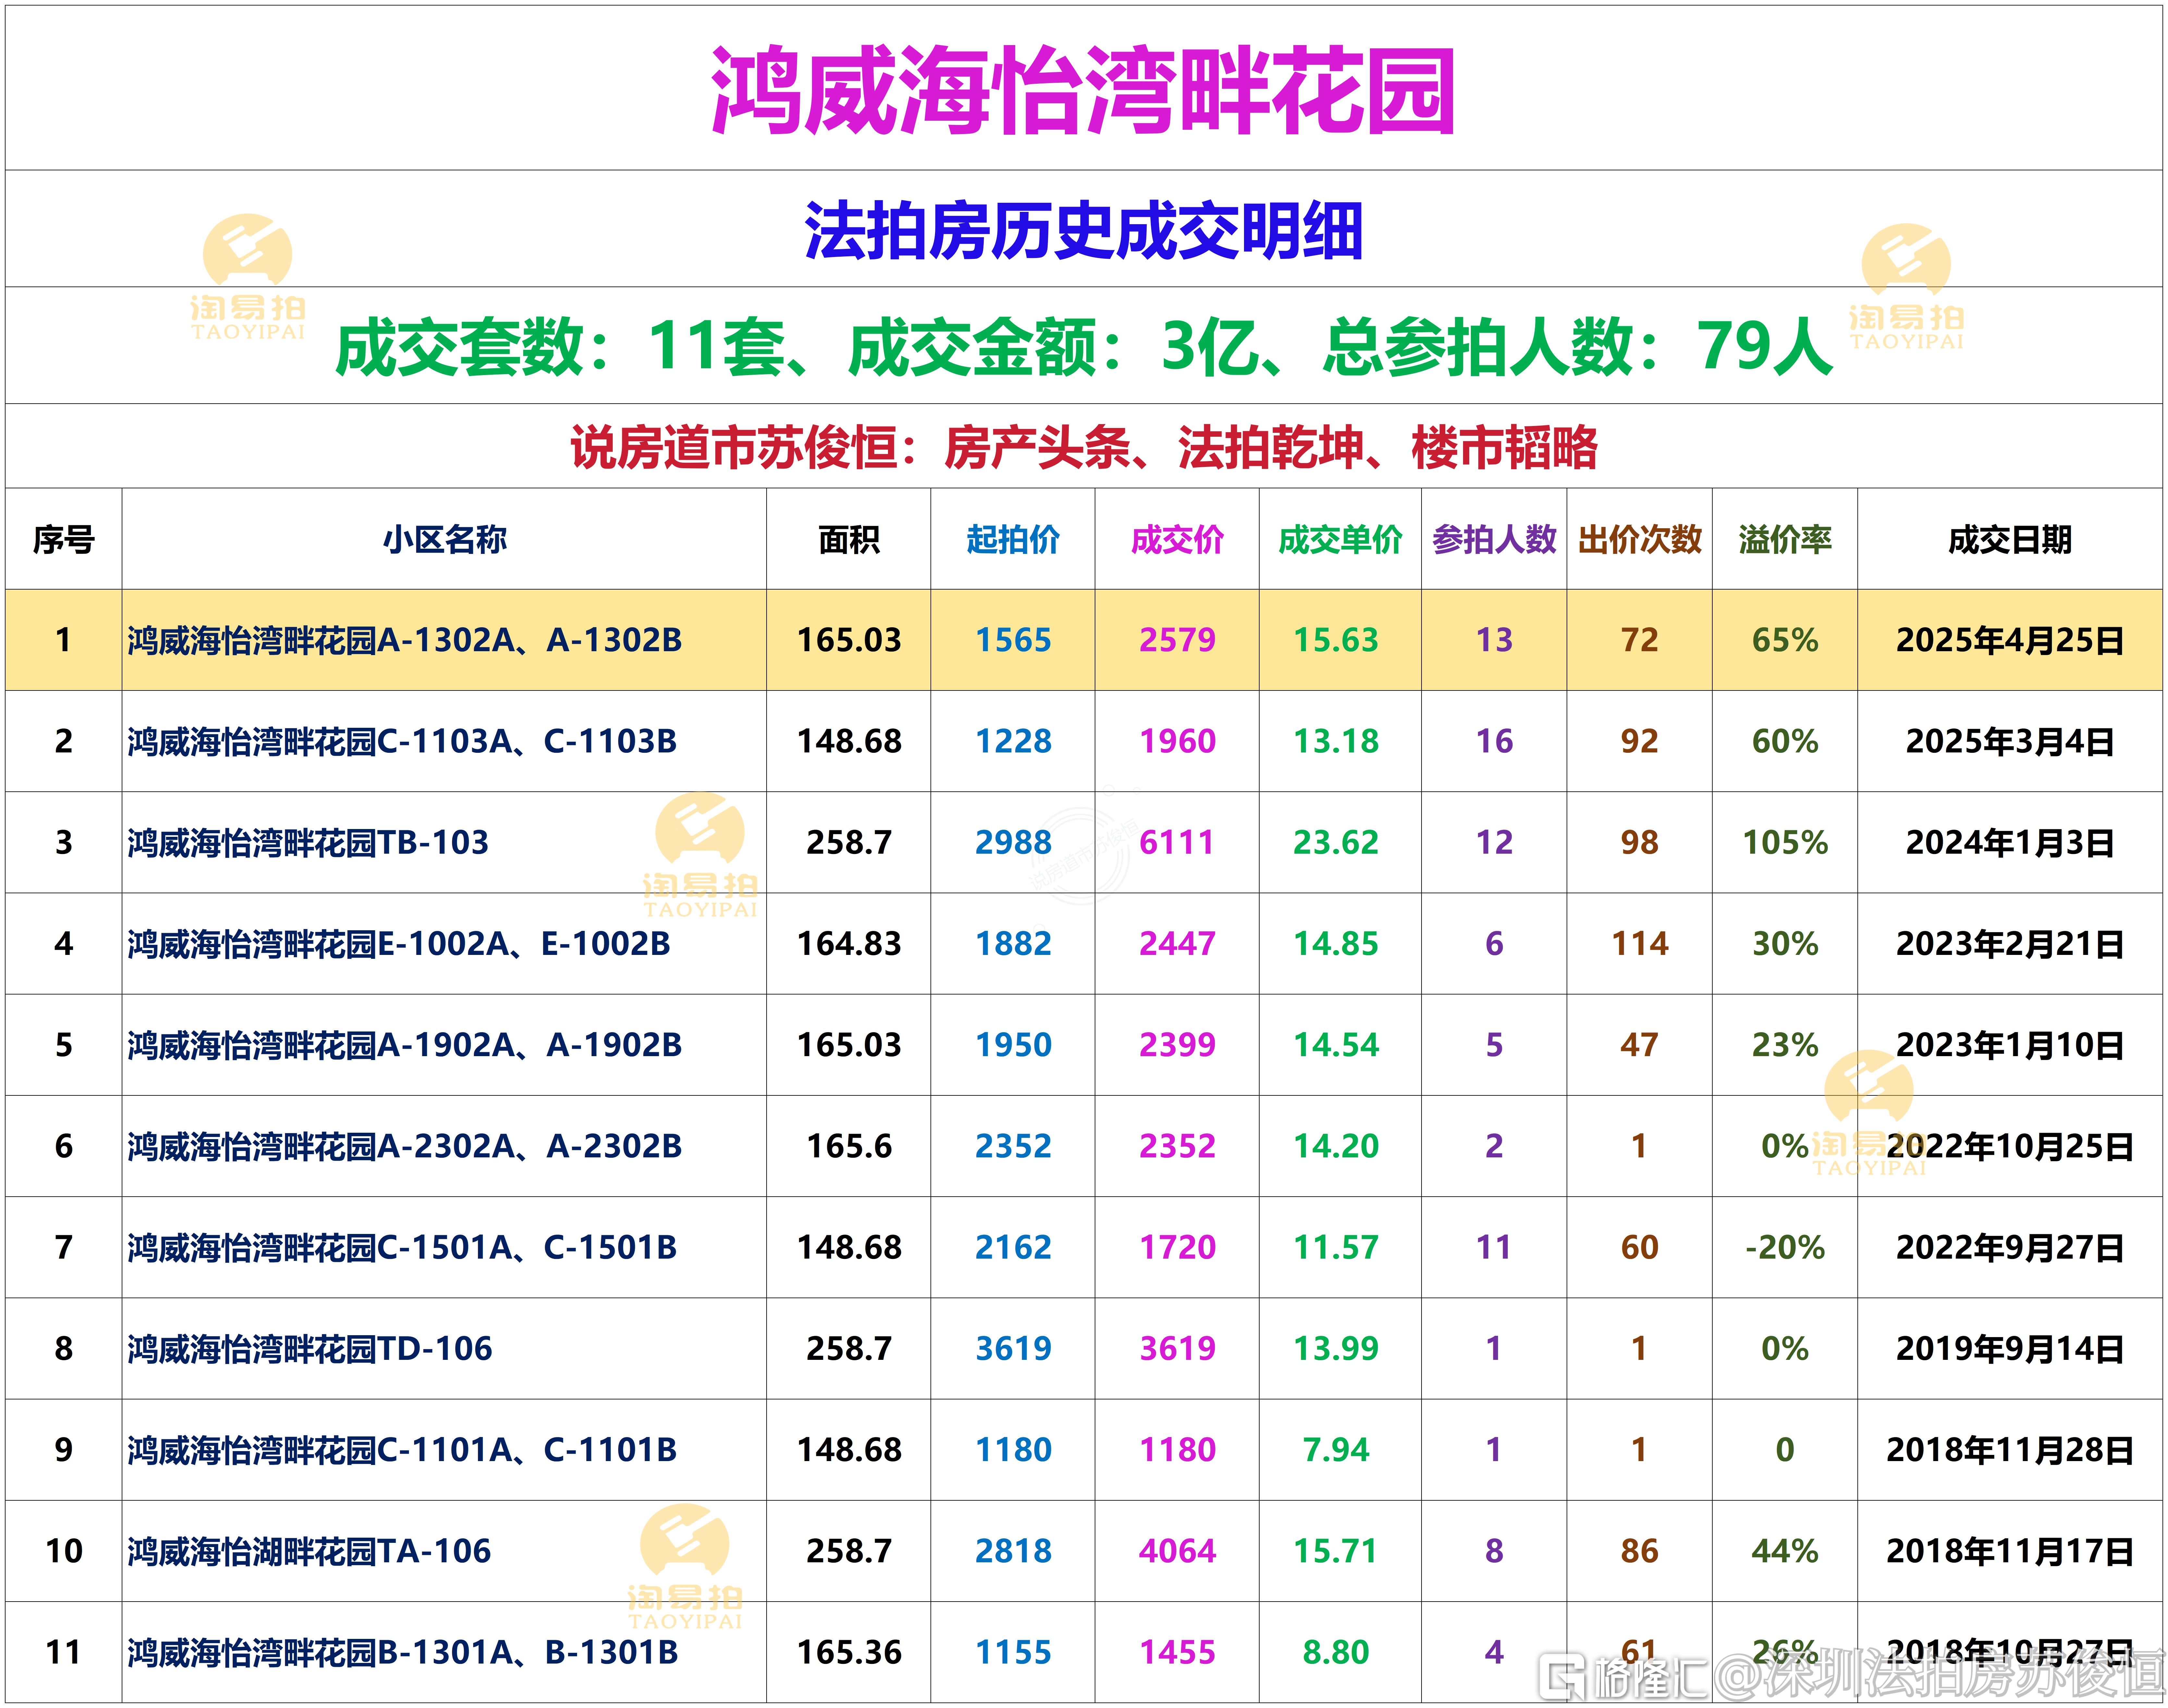Click the premium rate 44%
This screenshot has height=1708, width=2168.
[1785, 1551]
